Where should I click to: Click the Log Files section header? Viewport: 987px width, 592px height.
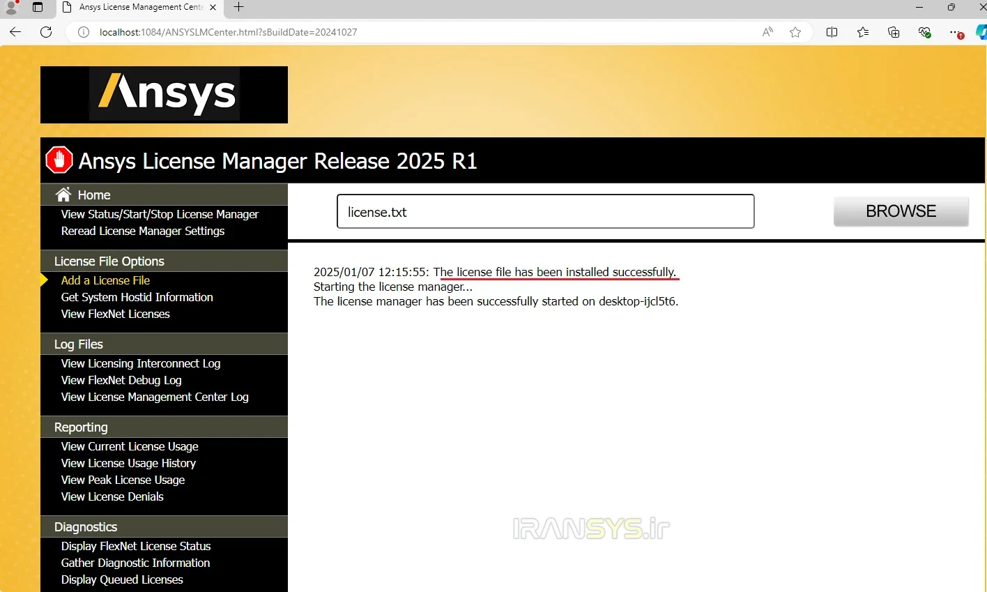[x=164, y=344]
